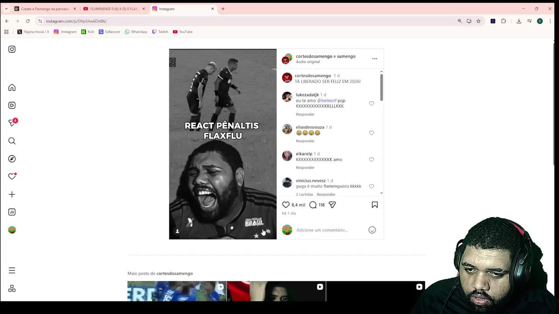Open Instagram logo in left sidebar
Viewport: 559px width, 314px height.
coord(12,49)
